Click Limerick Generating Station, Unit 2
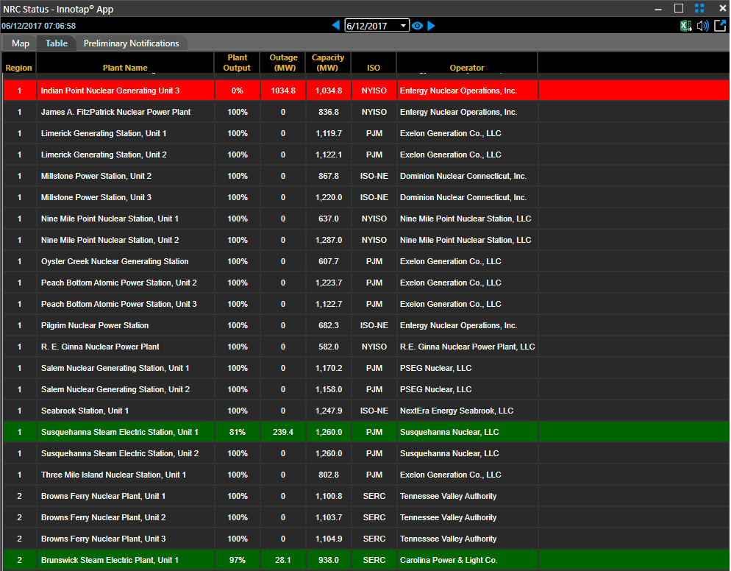The height and width of the screenshot is (571, 731). (104, 155)
